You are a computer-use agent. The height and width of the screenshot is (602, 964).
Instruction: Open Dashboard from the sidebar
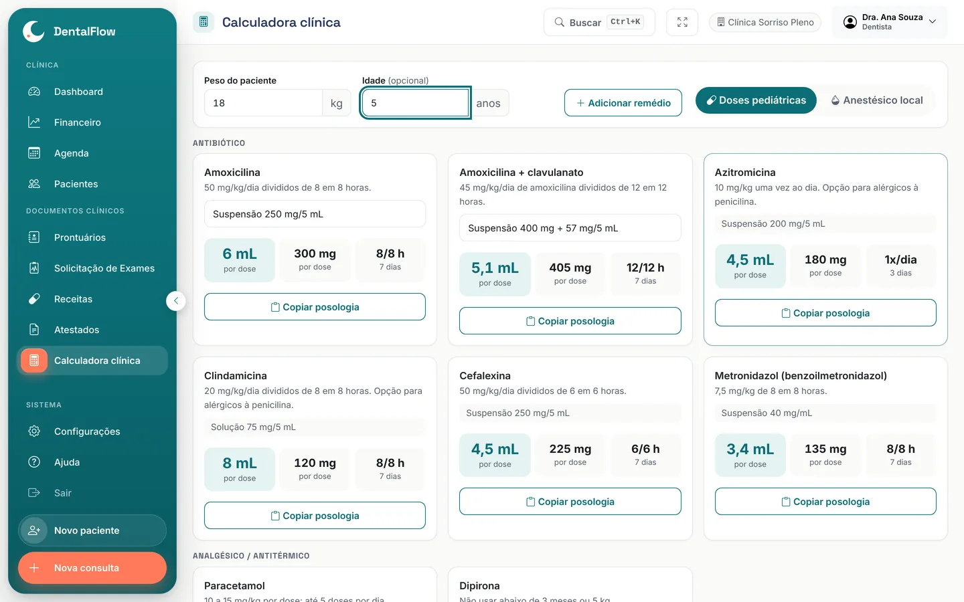(92, 92)
